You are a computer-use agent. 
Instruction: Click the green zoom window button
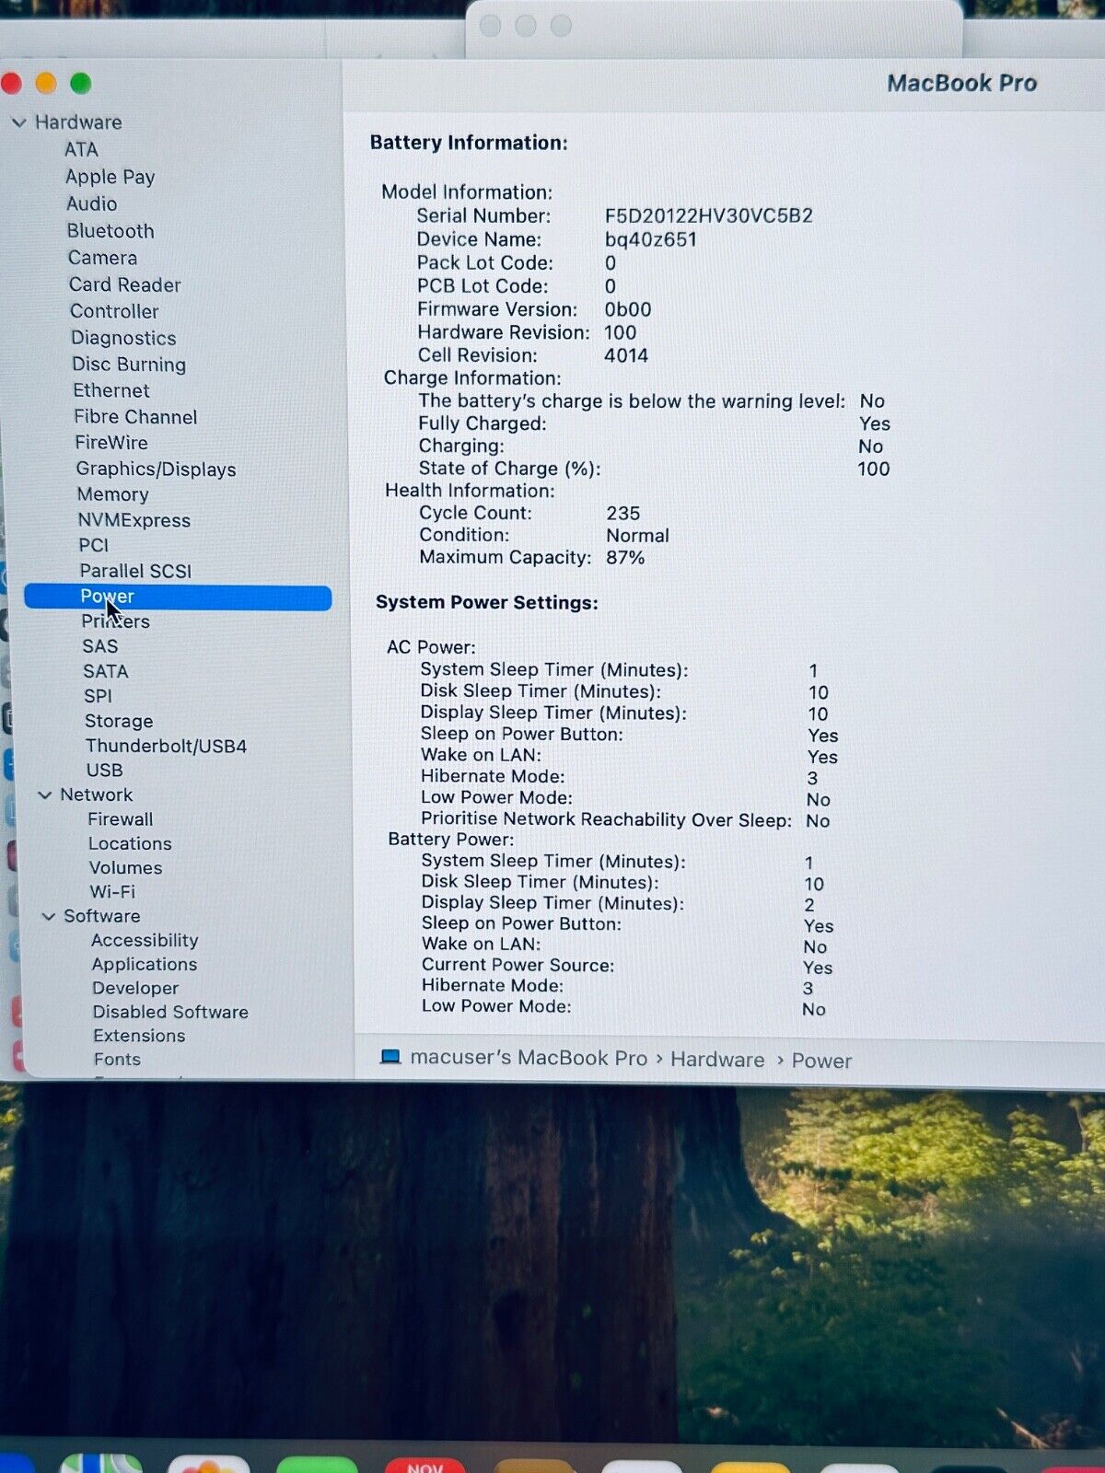(x=81, y=84)
